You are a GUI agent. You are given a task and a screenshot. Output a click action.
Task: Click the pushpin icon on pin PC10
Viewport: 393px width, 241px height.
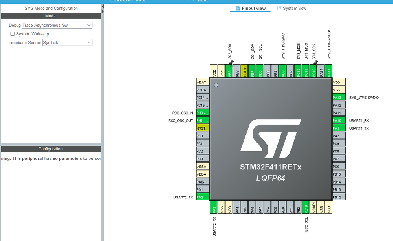pos(315,63)
